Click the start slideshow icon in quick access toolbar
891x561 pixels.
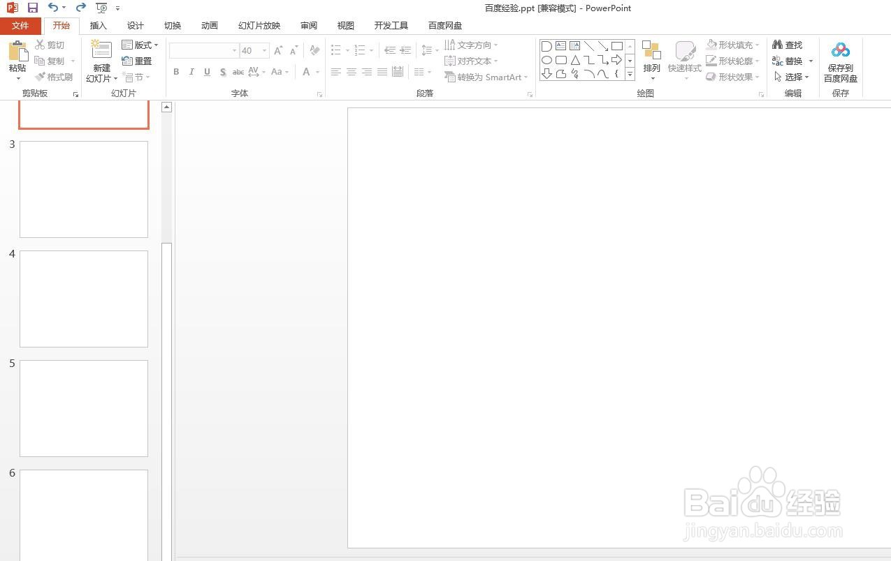(101, 8)
